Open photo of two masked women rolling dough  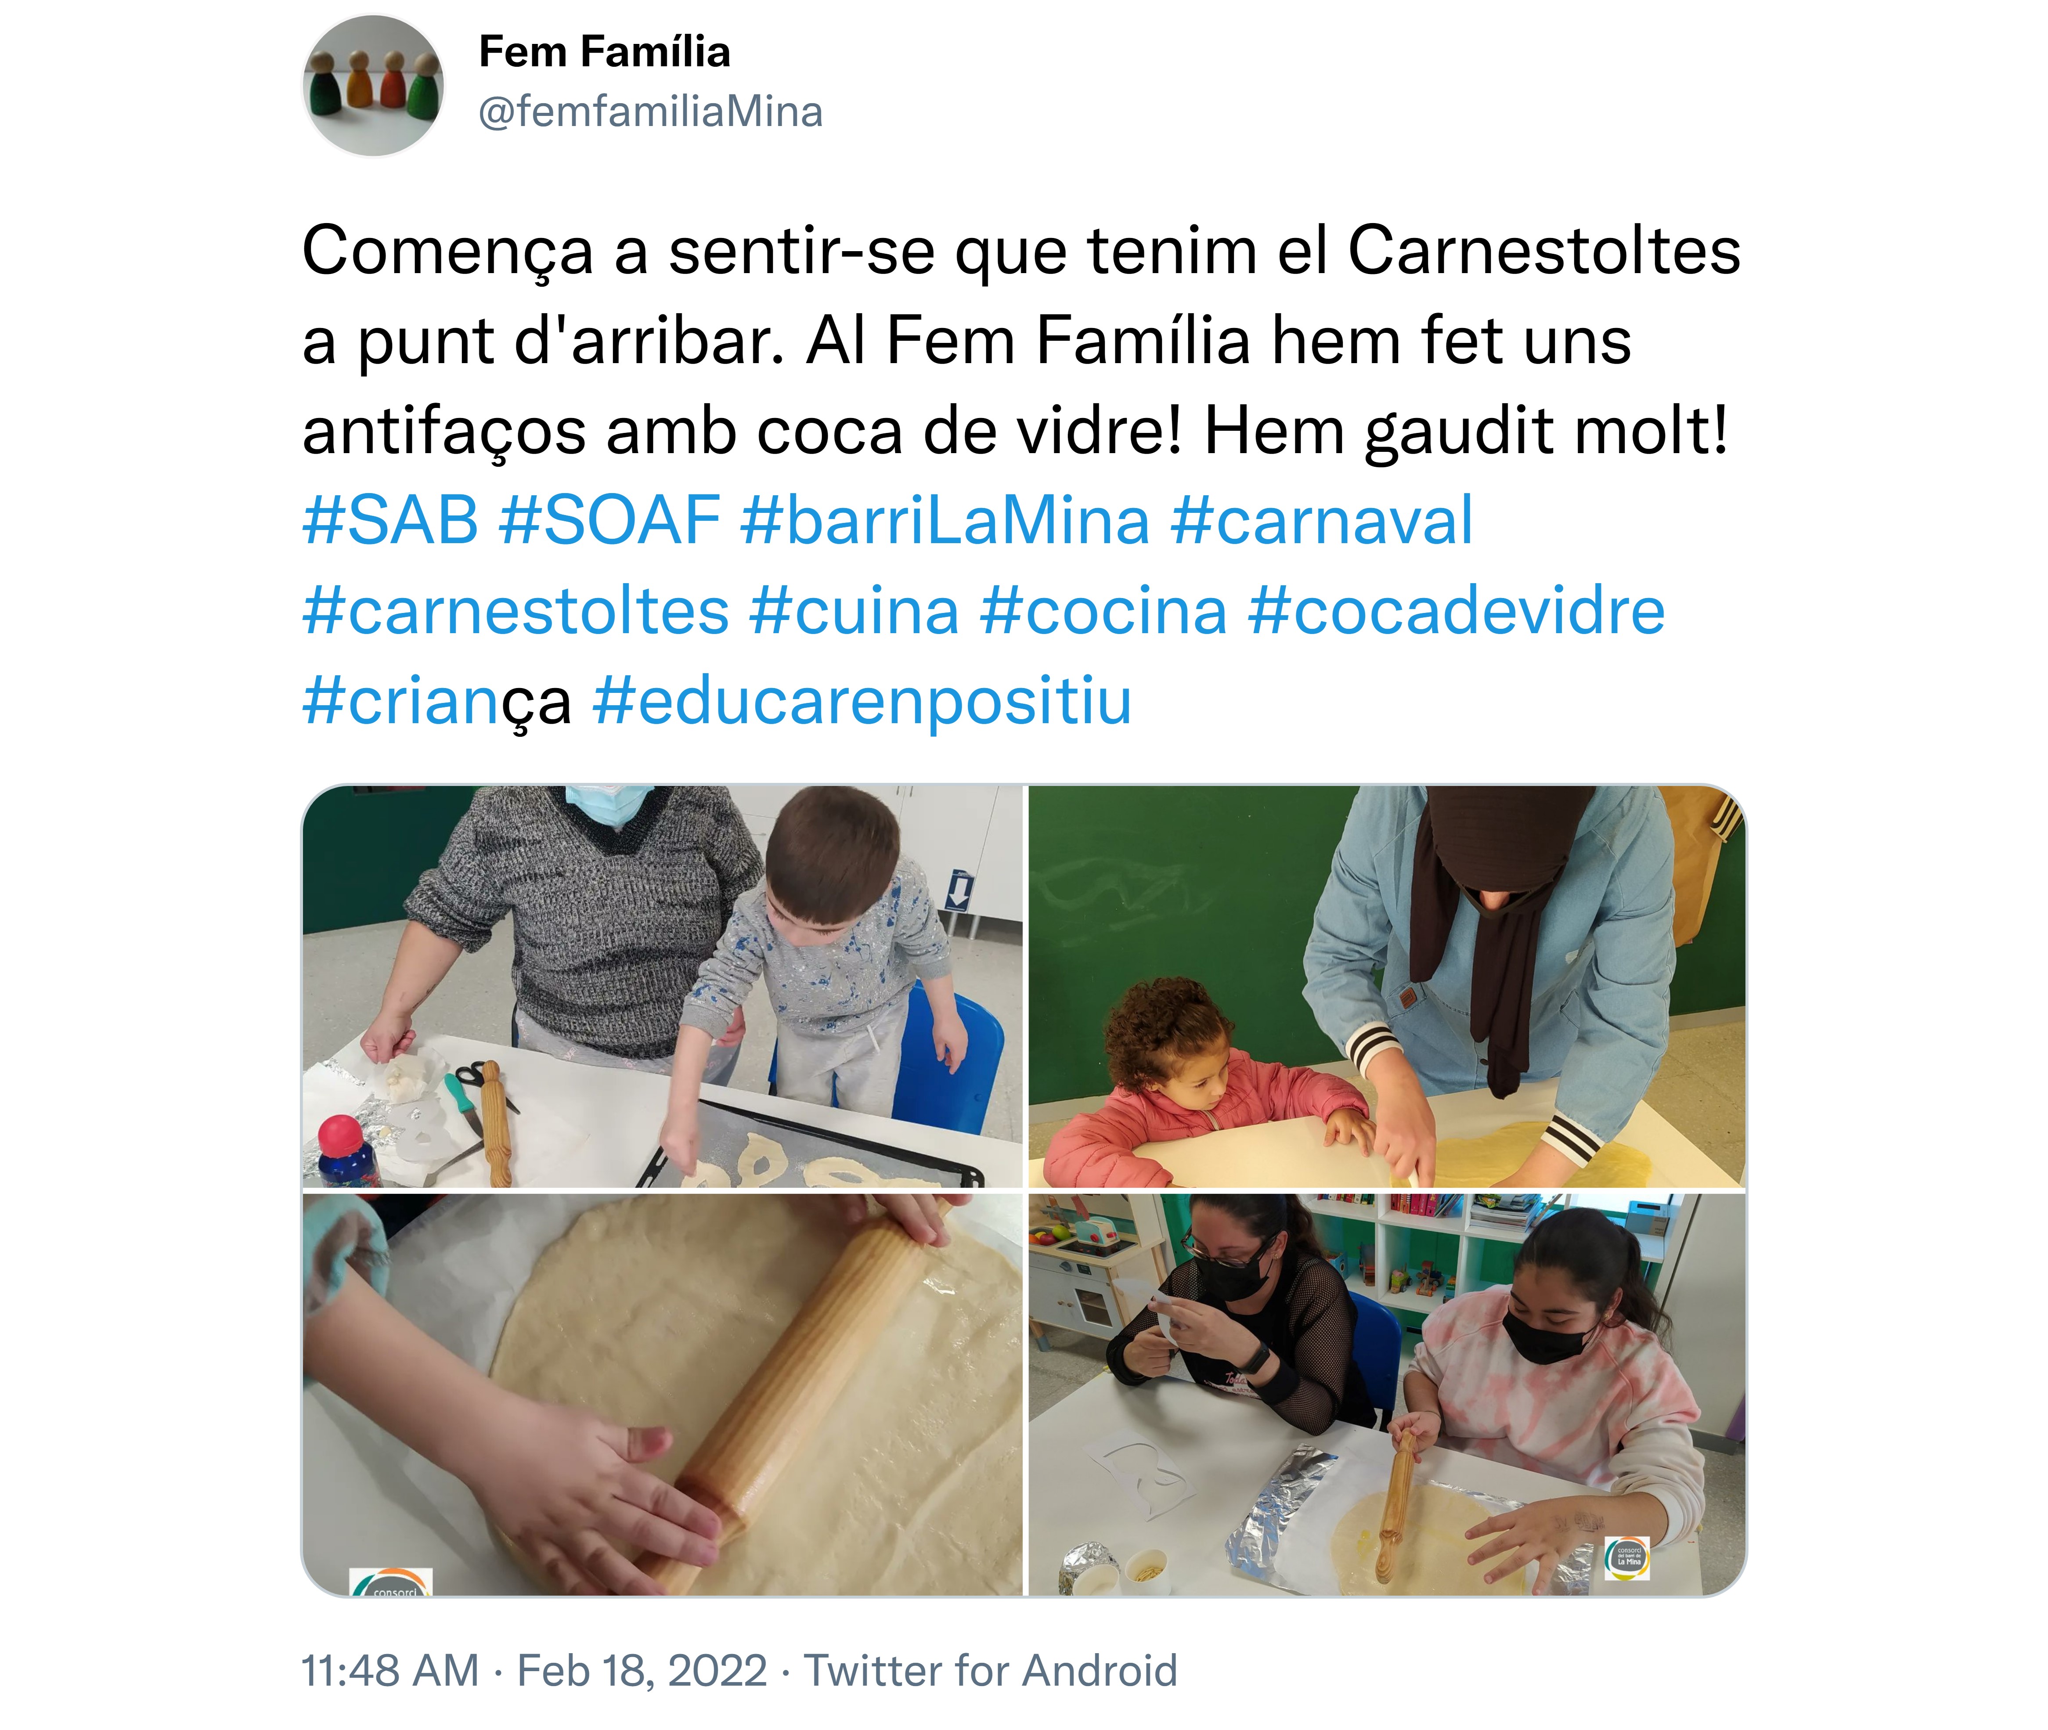[1387, 1395]
